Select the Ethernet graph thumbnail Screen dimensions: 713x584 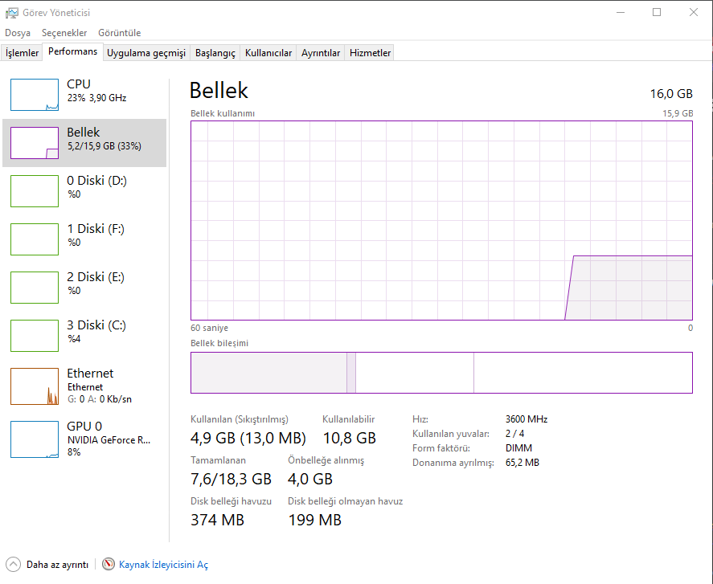point(35,386)
